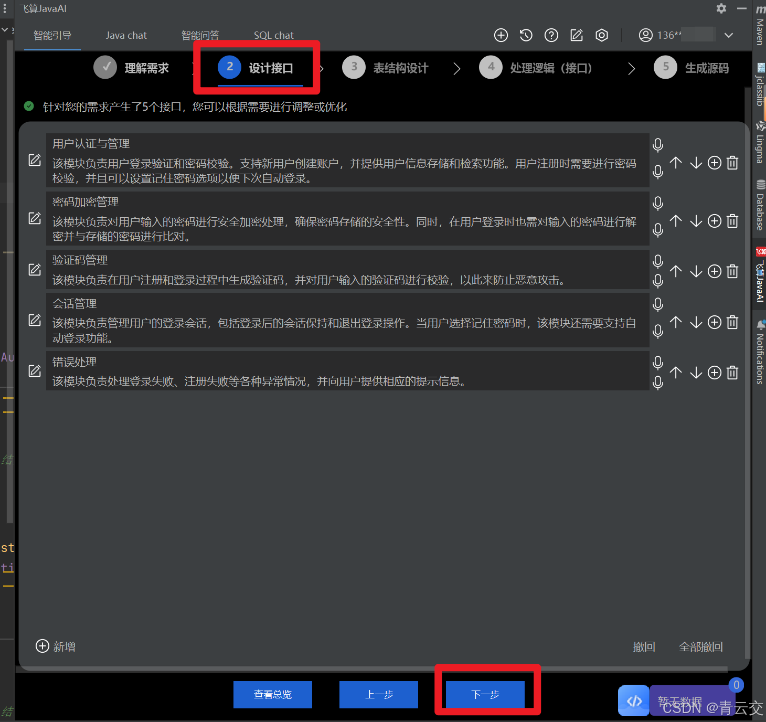
Task: Click the 撤回 undo link
Action: [644, 647]
